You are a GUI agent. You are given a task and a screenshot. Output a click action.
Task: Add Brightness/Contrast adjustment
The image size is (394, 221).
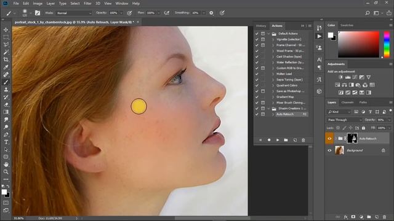[x=340, y=77]
